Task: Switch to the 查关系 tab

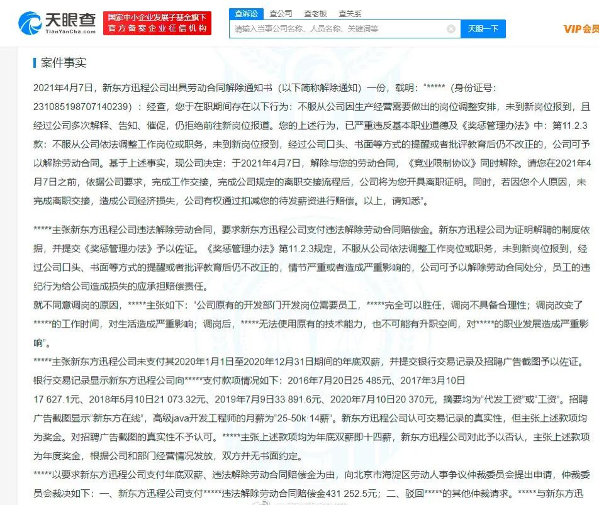Action: [350, 14]
